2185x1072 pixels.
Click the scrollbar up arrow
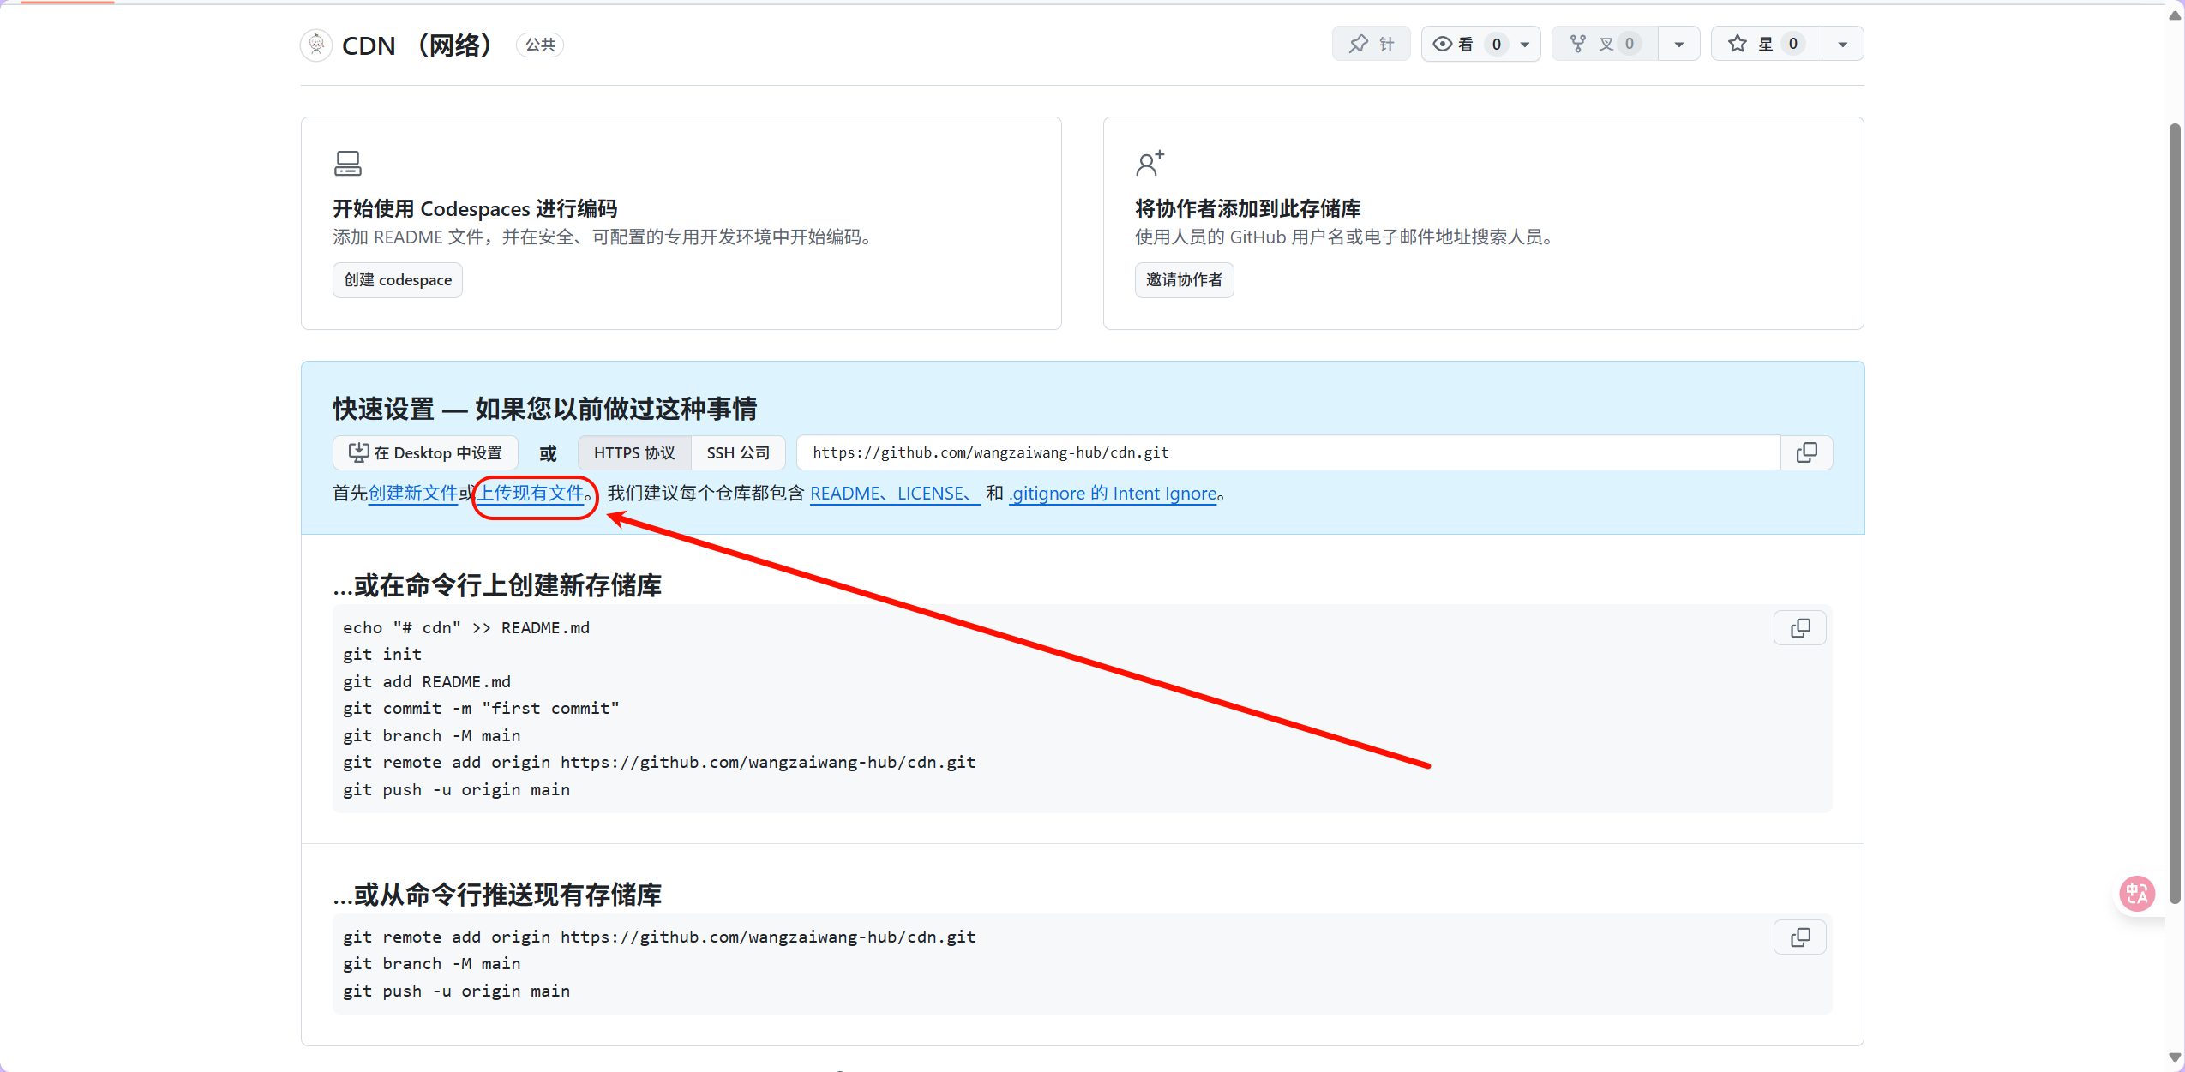(2175, 15)
